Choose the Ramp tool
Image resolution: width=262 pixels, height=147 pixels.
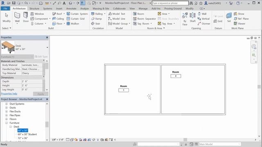click(x=97, y=19)
